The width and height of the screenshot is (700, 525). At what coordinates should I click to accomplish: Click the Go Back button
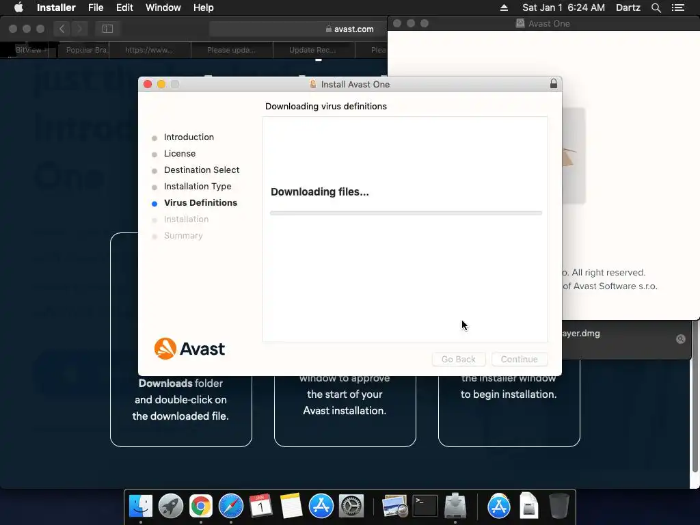click(459, 359)
